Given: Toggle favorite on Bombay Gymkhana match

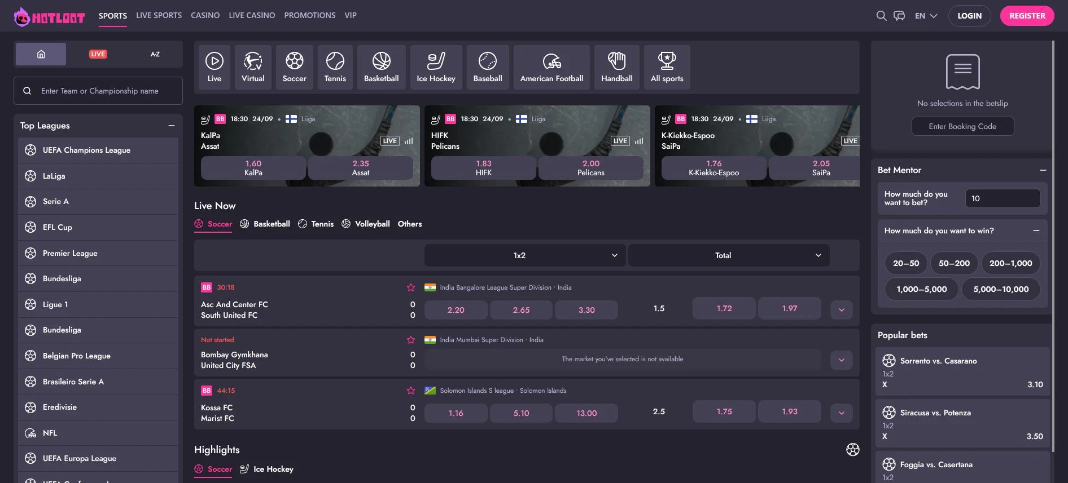Looking at the screenshot, I should pyautogui.click(x=411, y=340).
